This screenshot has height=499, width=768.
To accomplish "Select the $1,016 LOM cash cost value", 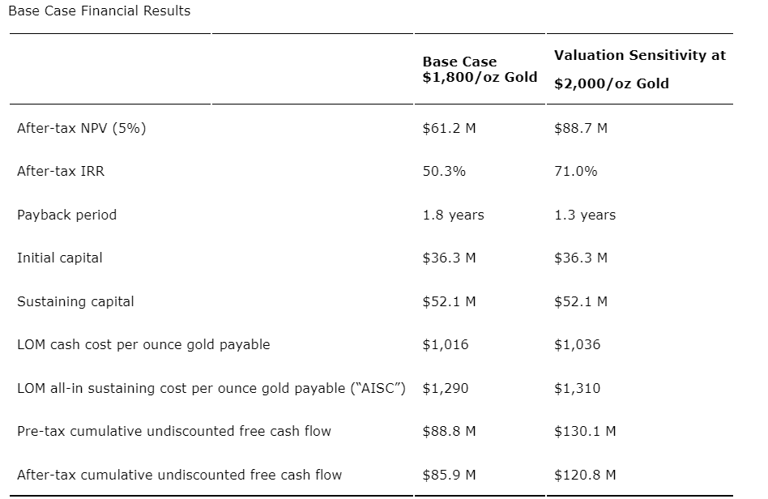I will (445, 344).
